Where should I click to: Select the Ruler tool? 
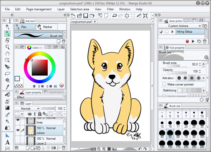pyautogui.click(x=7, y=136)
